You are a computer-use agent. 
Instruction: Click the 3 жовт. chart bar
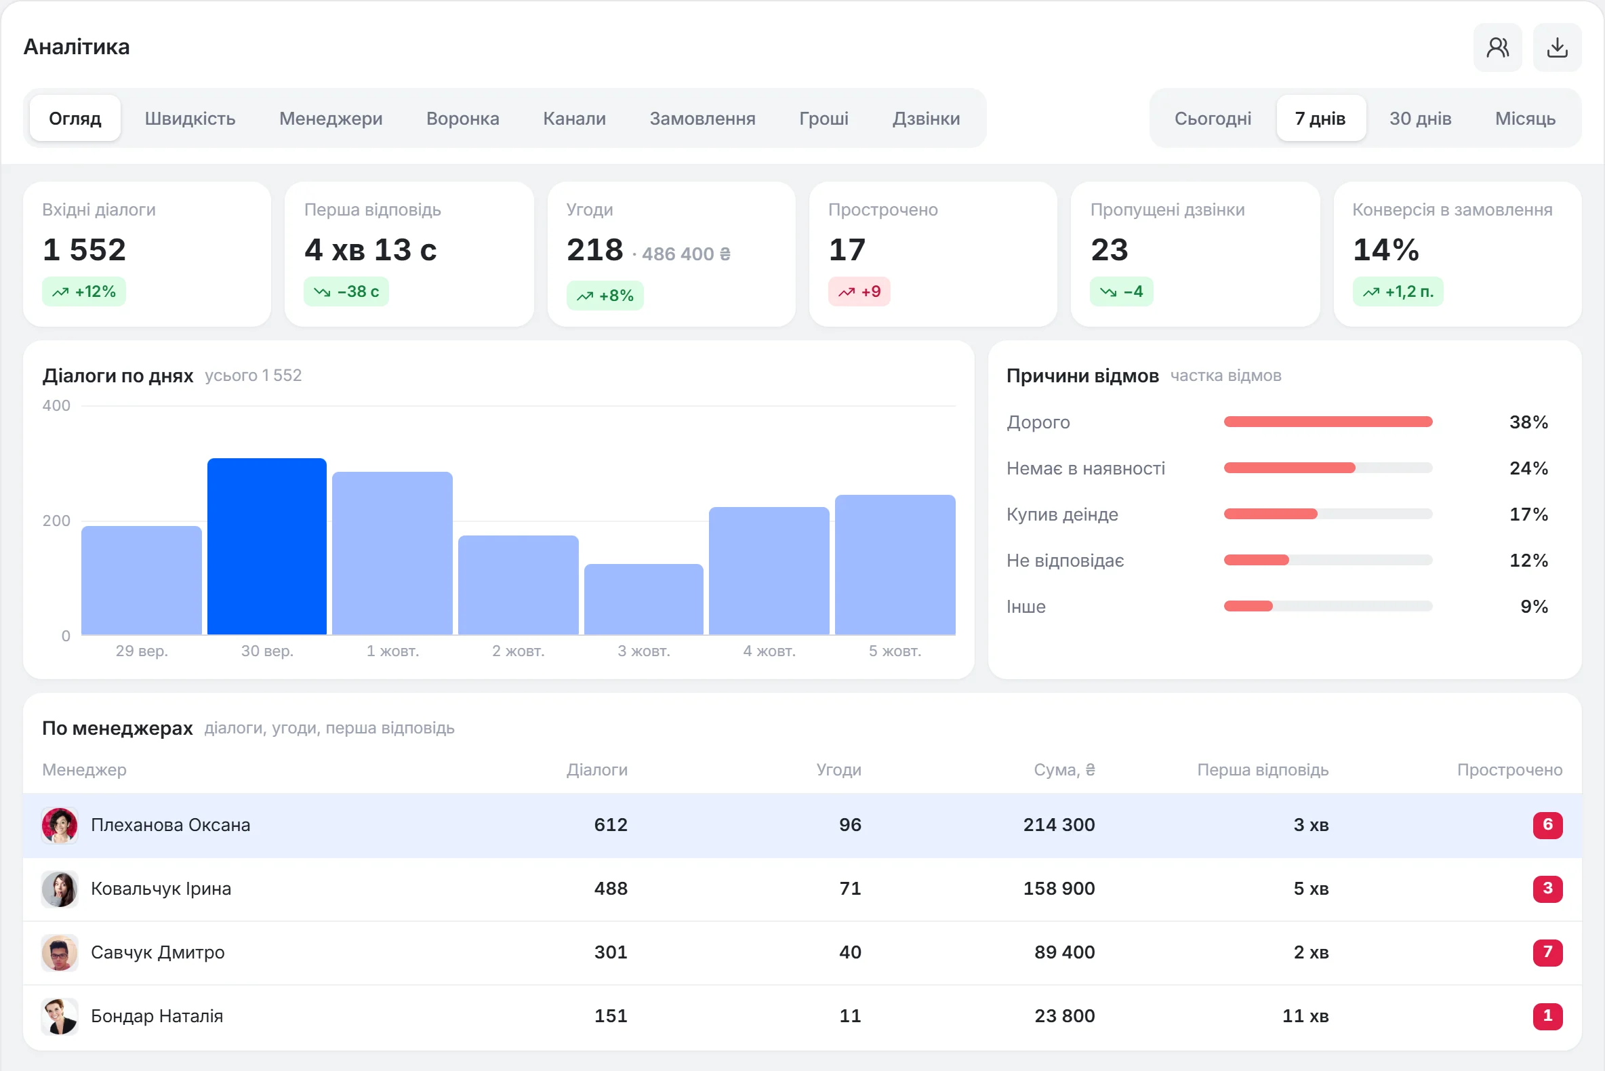point(643,599)
